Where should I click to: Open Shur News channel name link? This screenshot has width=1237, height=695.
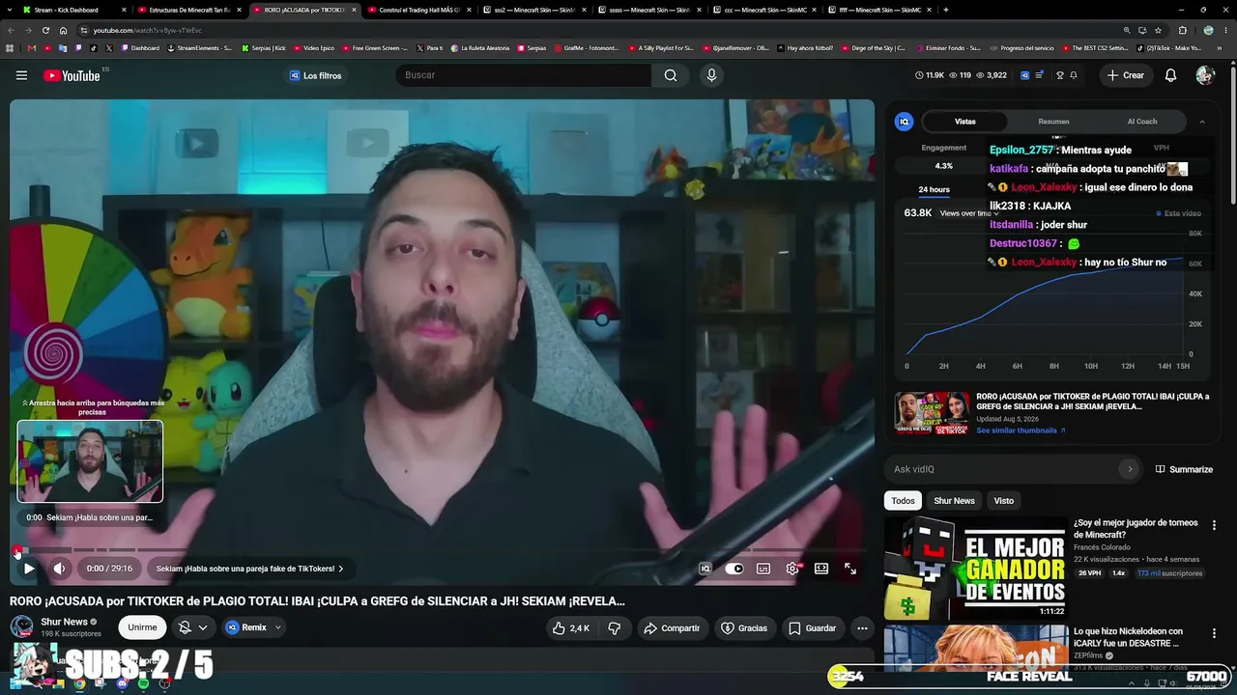(64, 622)
